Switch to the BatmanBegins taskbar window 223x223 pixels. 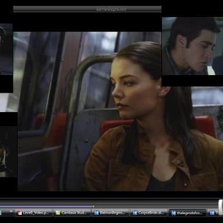click(x=110, y=212)
